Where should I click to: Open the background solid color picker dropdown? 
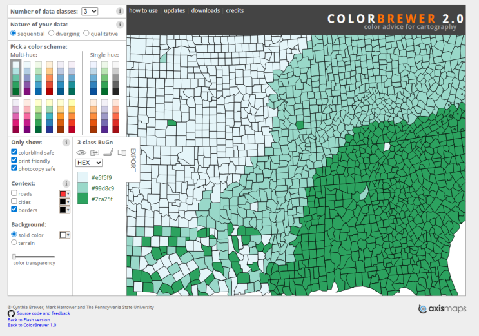tap(64, 235)
